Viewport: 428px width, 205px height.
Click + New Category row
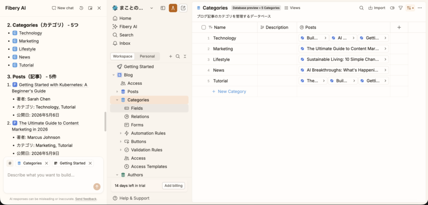tap(229, 91)
